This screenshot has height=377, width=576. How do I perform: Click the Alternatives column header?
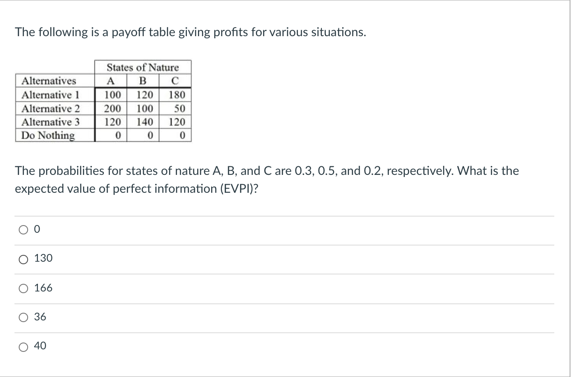point(49,81)
